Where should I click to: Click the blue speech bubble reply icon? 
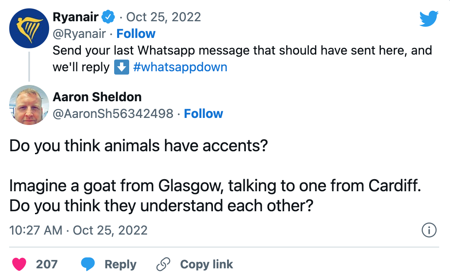[x=87, y=264]
